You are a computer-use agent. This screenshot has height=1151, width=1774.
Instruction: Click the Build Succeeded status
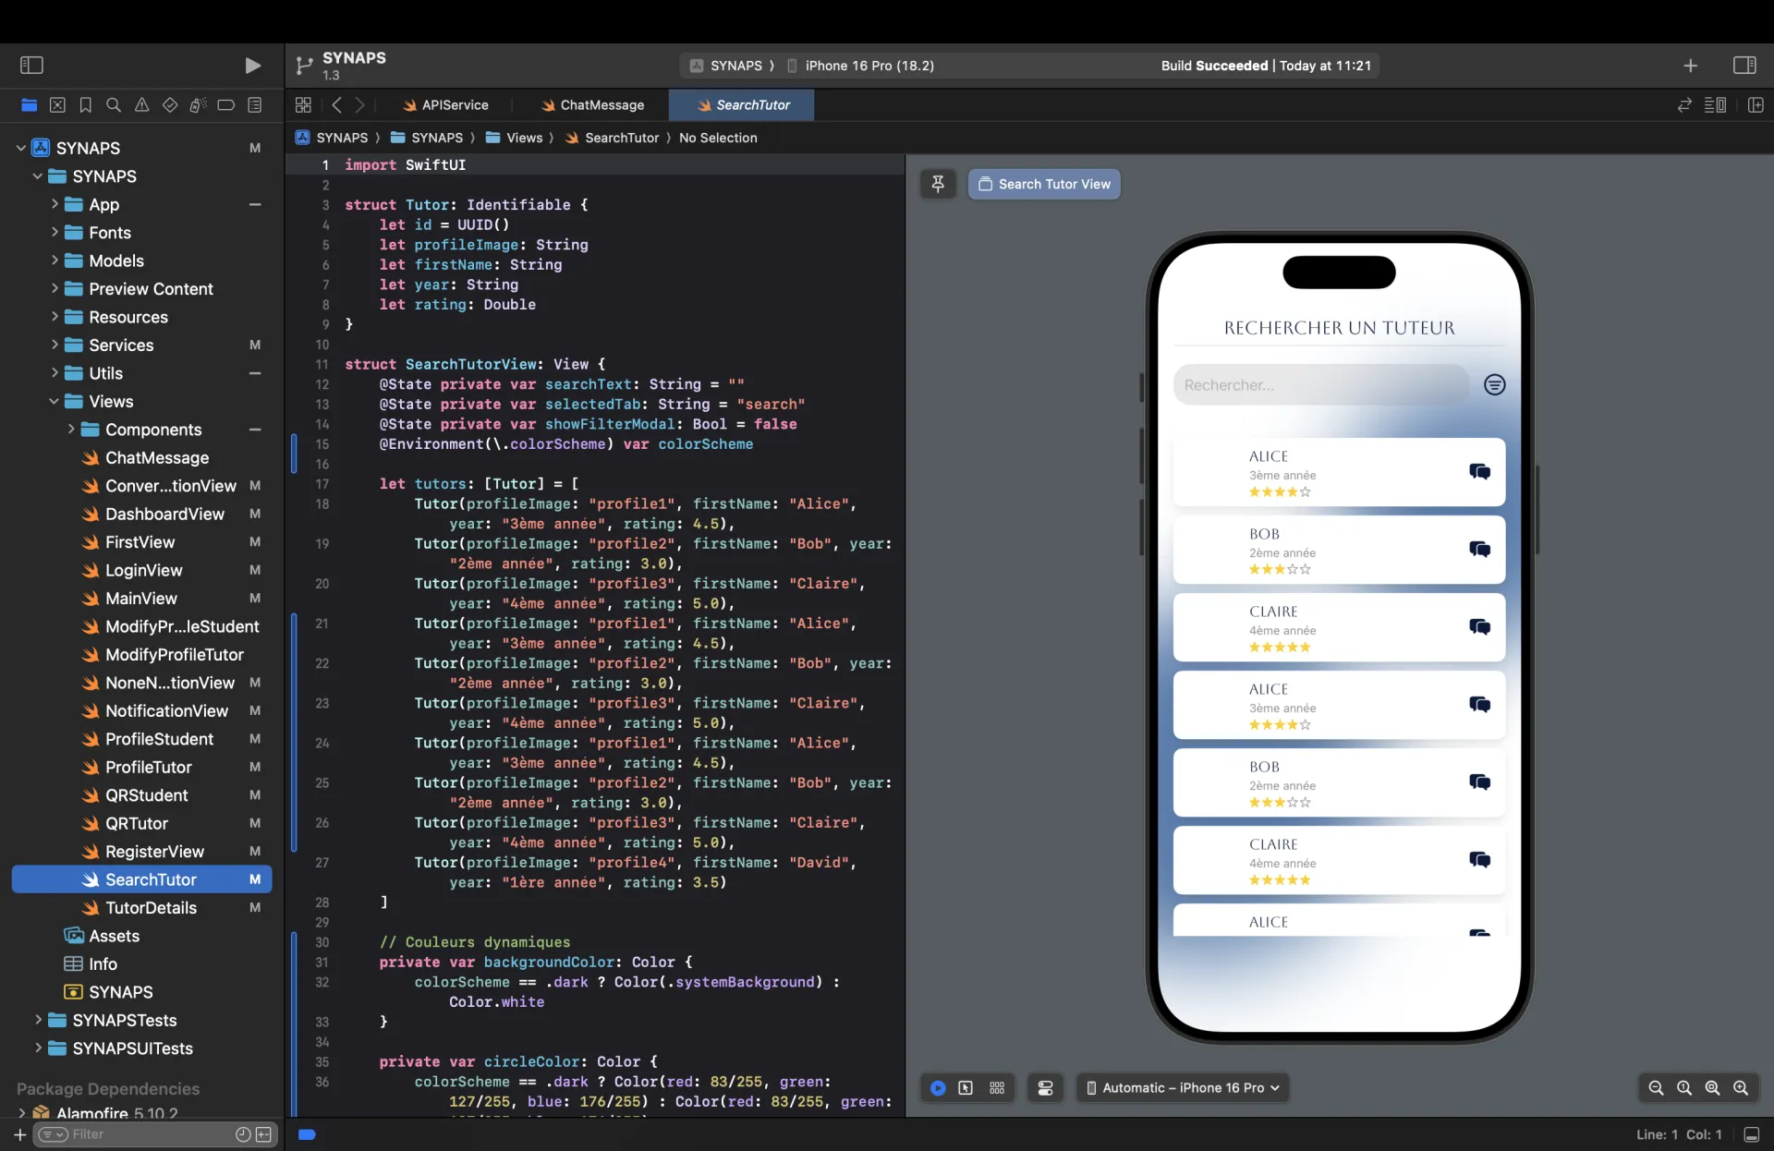coord(1265,66)
